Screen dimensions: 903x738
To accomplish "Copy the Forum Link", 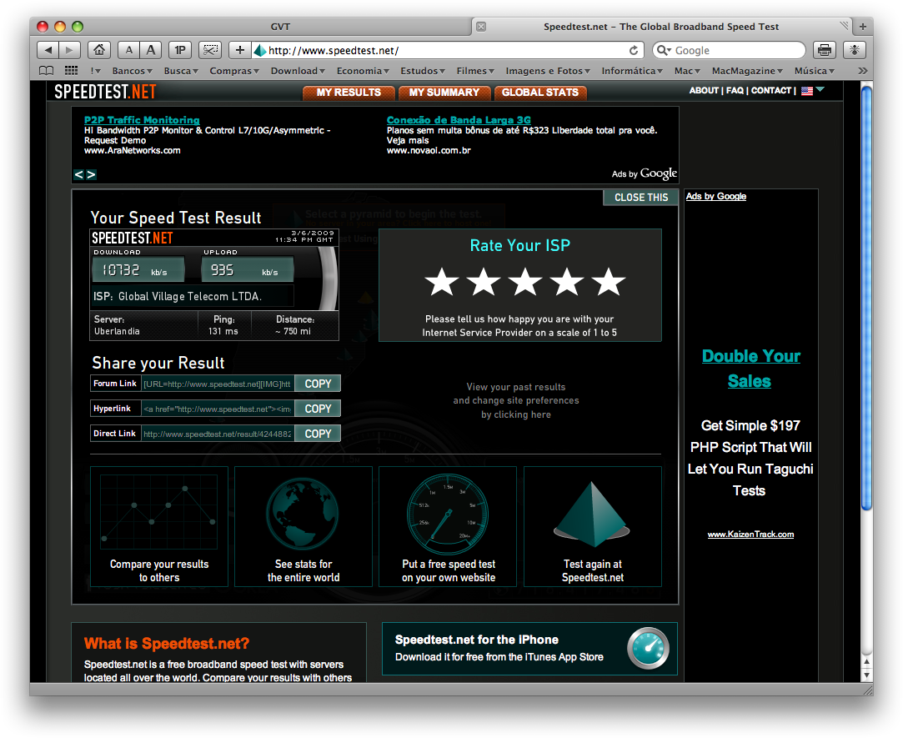I will 318,384.
